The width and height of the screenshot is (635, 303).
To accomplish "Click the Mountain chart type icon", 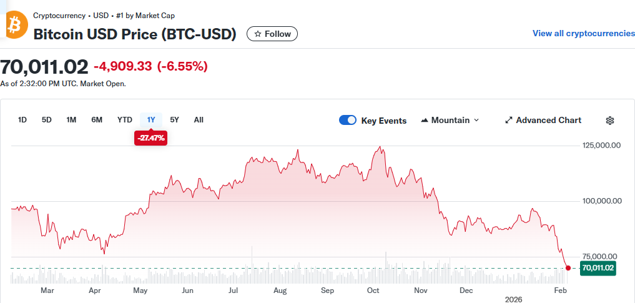I will pyautogui.click(x=425, y=120).
